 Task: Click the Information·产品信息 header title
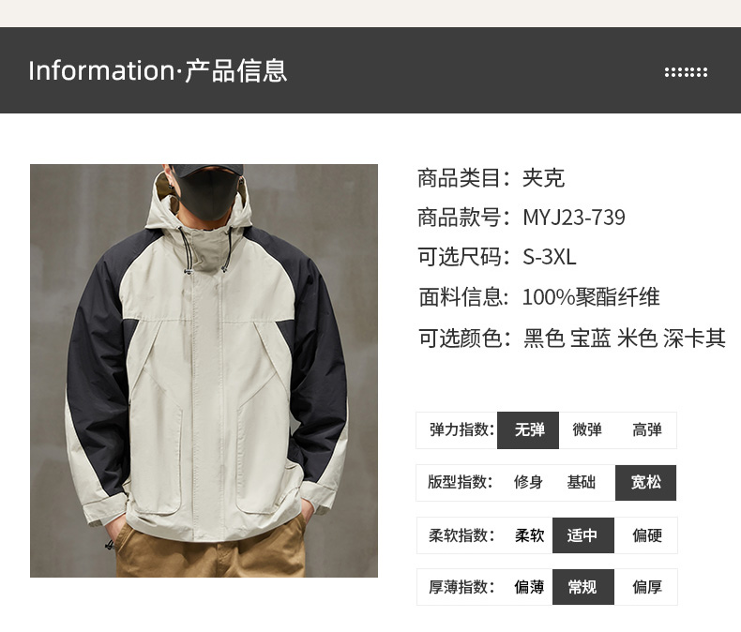pyautogui.click(x=158, y=71)
